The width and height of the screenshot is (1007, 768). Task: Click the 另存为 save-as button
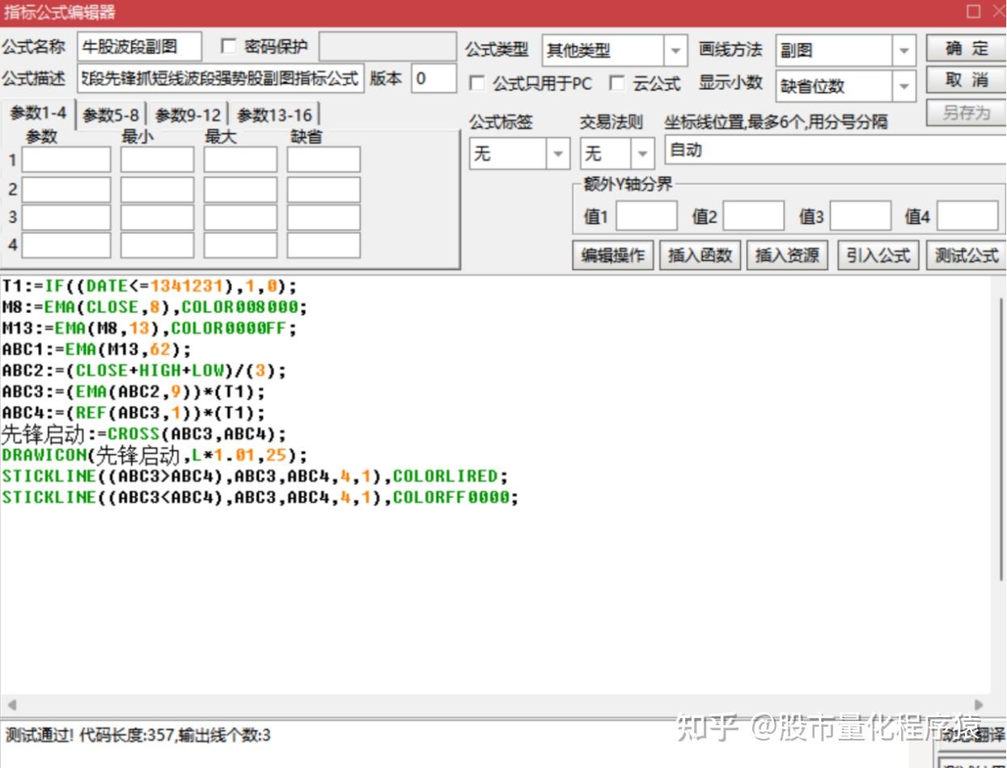pyautogui.click(x=966, y=112)
